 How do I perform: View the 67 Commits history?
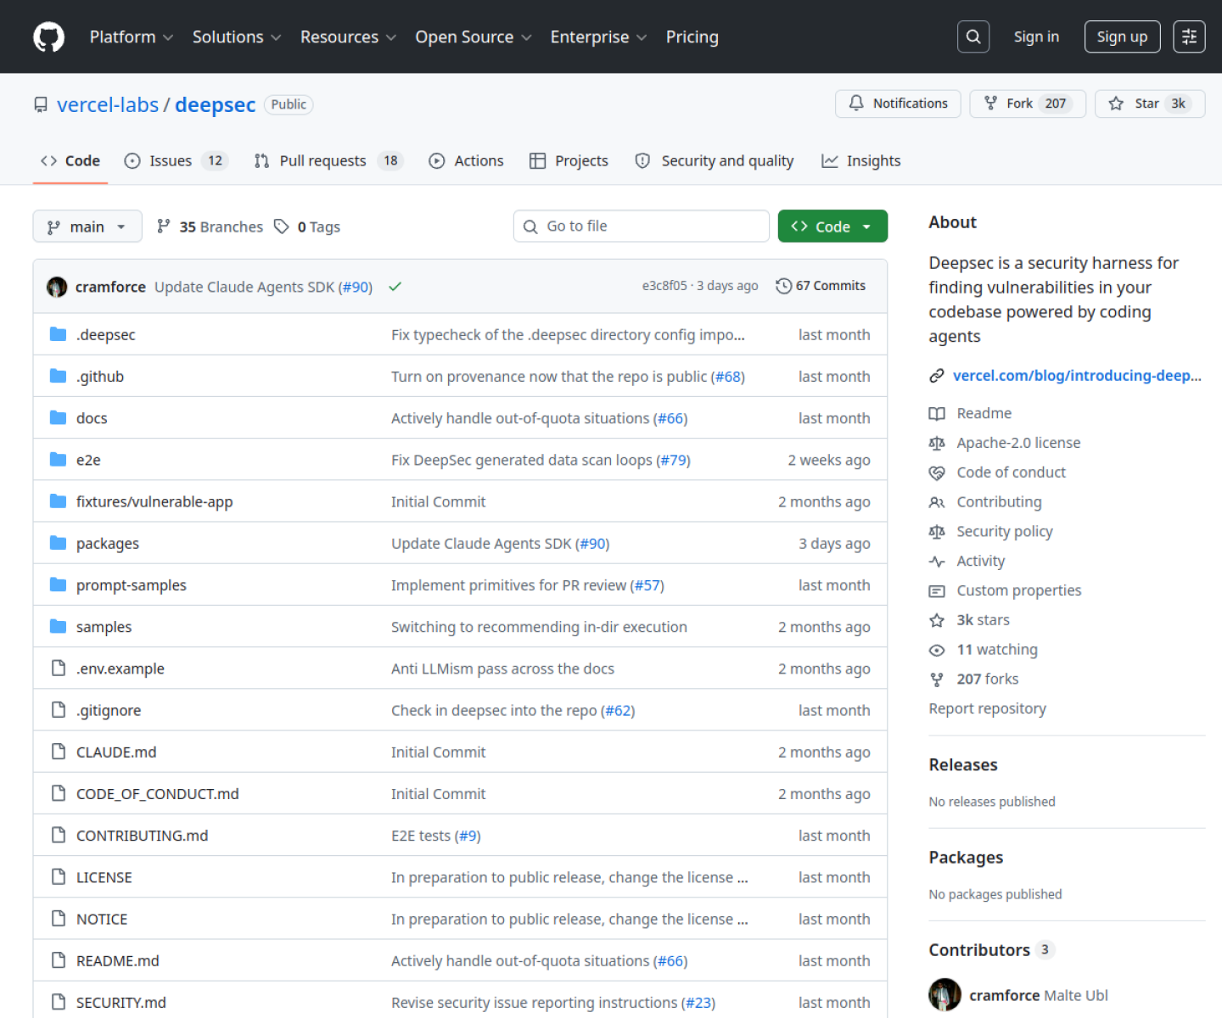point(821,286)
